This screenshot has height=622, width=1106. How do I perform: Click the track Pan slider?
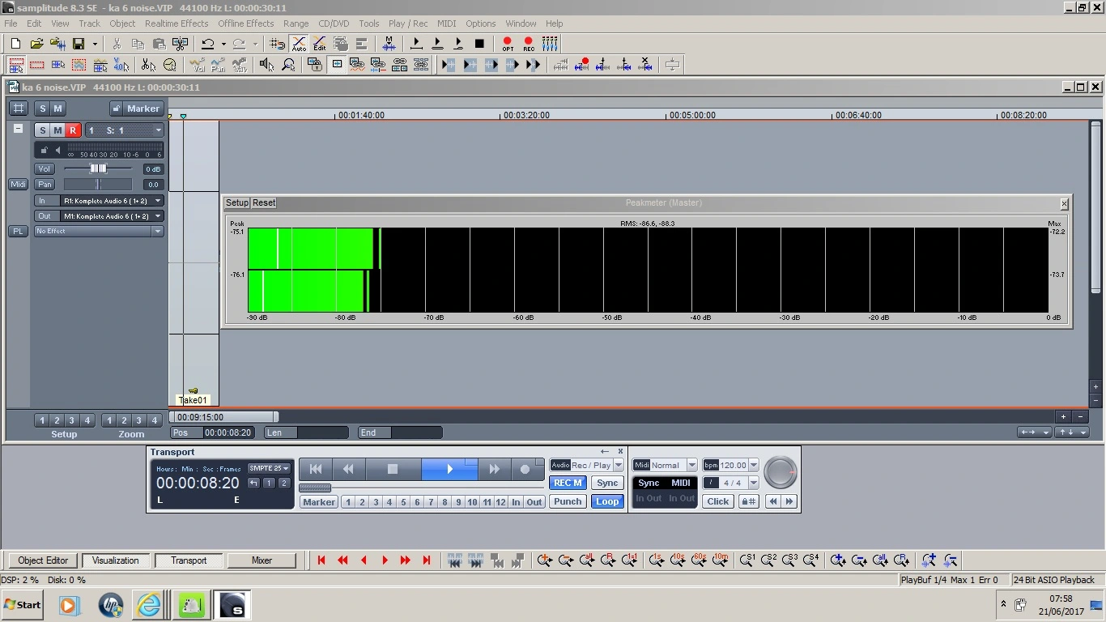(98, 185)
